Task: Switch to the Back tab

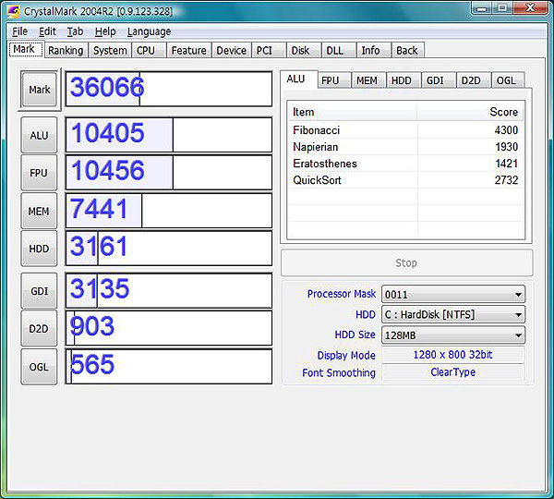Action: (407, 50)
